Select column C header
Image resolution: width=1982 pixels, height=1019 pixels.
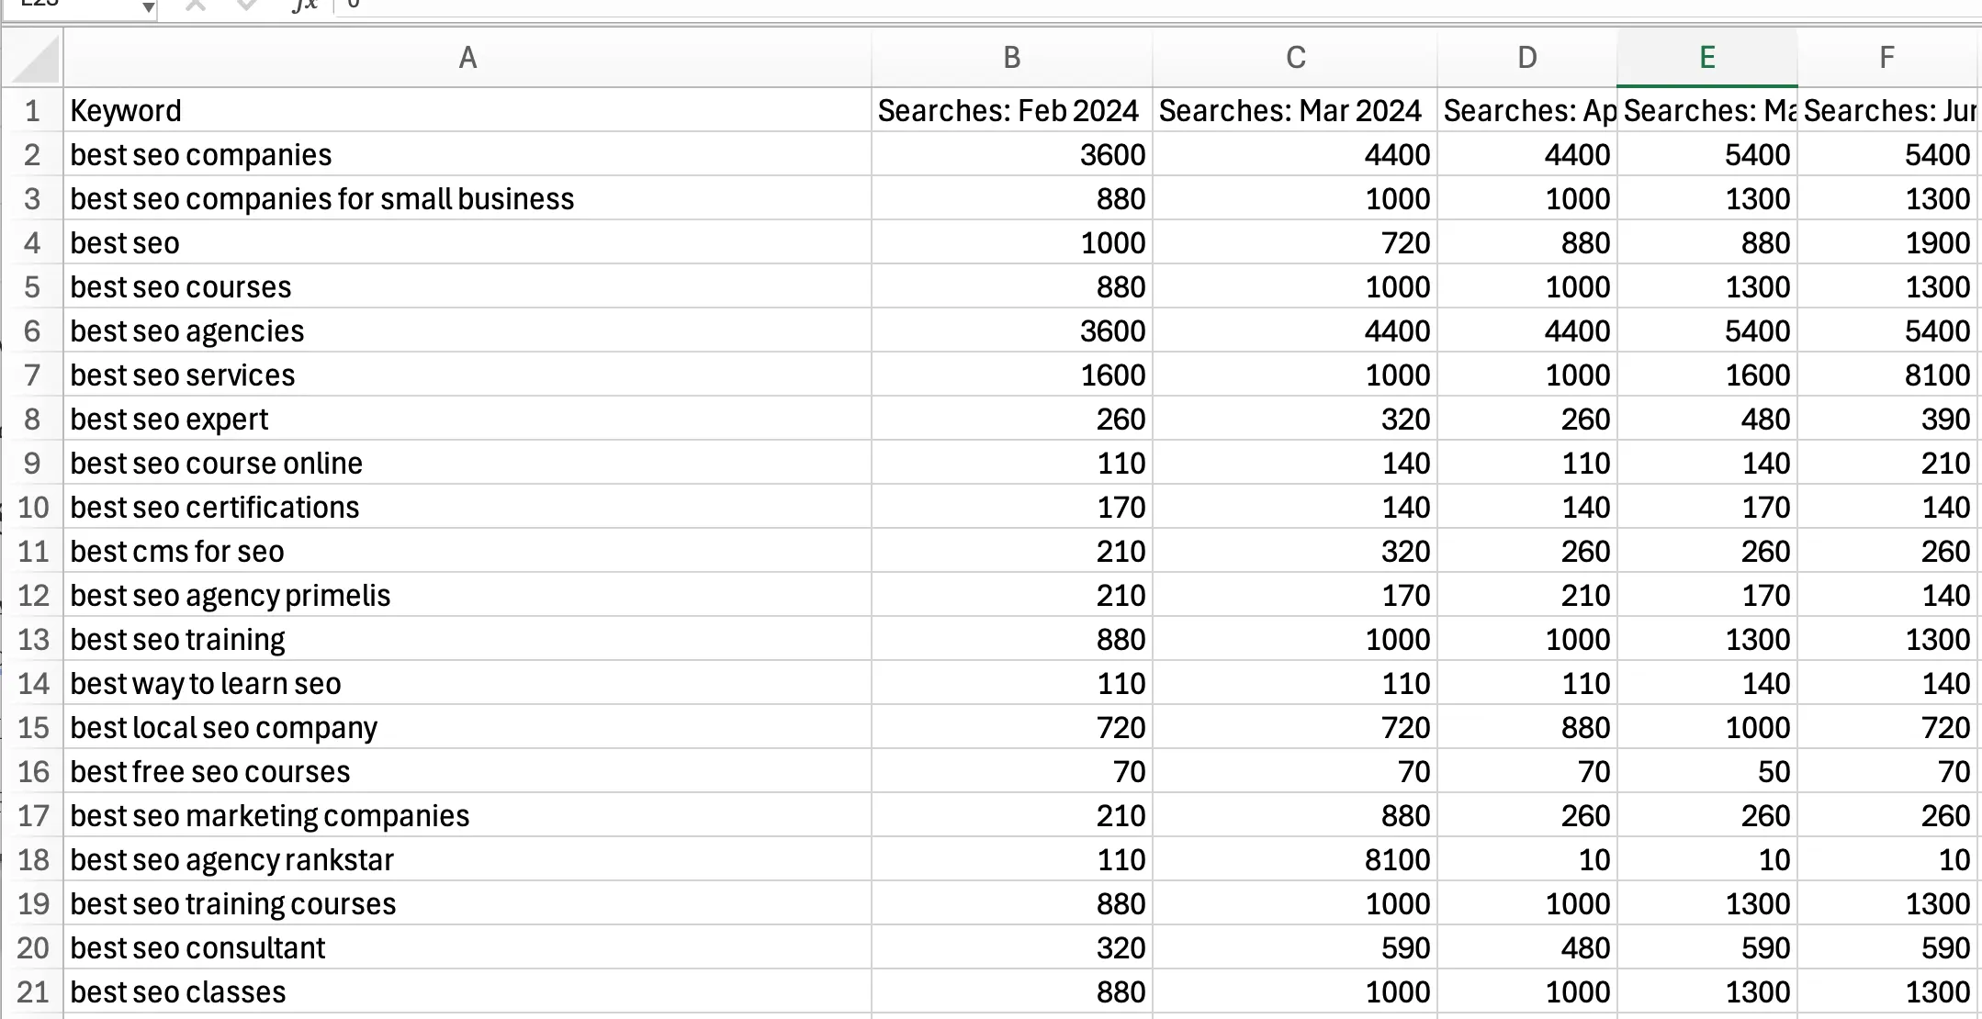pyautogui.click(x=1295, y=59)
